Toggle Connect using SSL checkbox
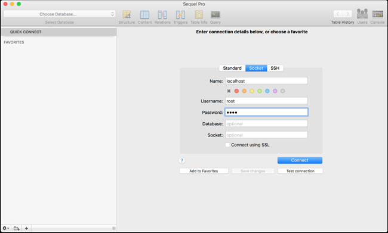 [x=227, y=145]
